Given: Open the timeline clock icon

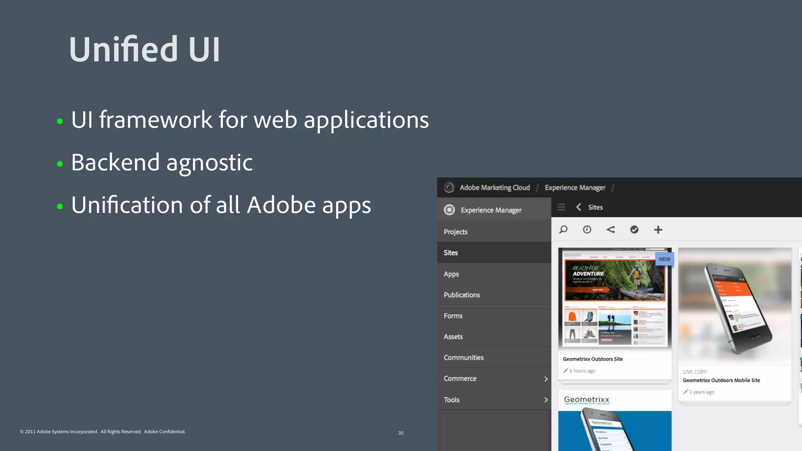Looking at the screenshot, I should click(x=587, y=230).
